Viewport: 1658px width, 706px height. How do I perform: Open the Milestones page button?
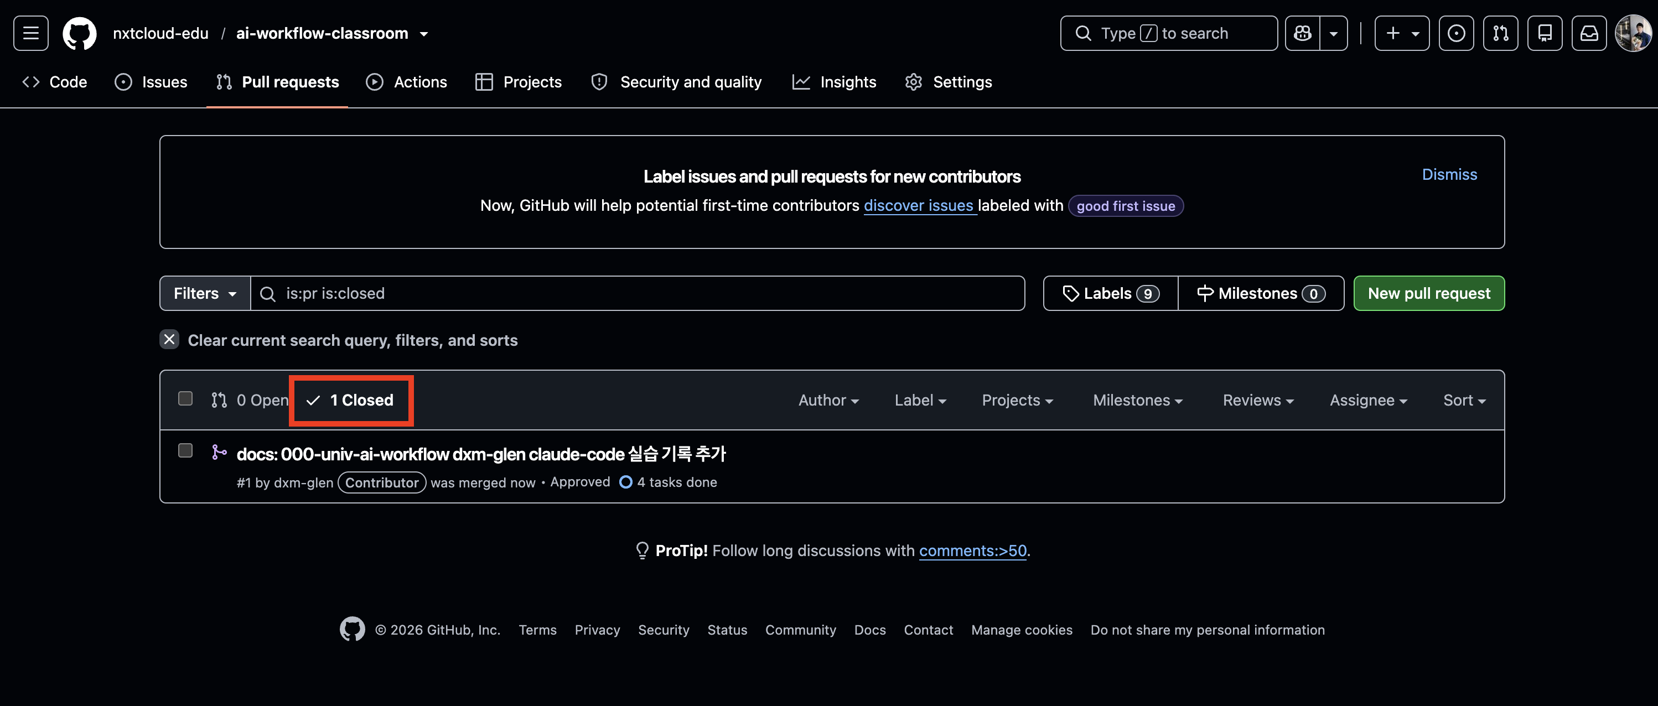(x=1261, y=293)
